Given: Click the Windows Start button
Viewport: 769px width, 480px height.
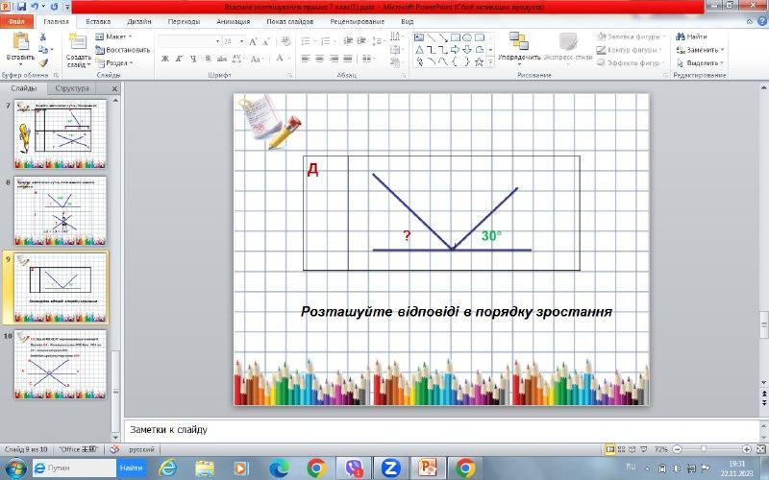Looking at the screenshot, I should tap(14, 468).
